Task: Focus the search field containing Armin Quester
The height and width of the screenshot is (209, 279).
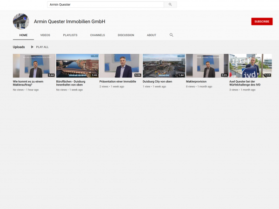Action: pos(106,5)
